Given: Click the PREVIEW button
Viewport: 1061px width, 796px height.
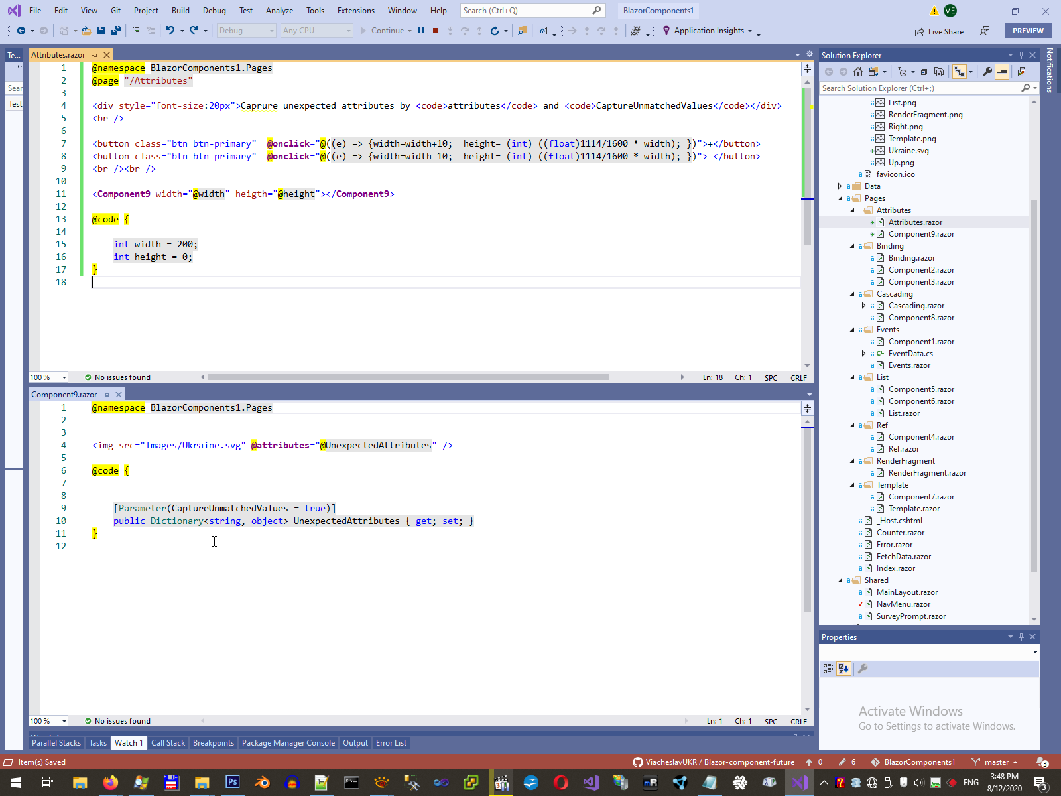Looking at the screenshot, I should pos(1028,31).
